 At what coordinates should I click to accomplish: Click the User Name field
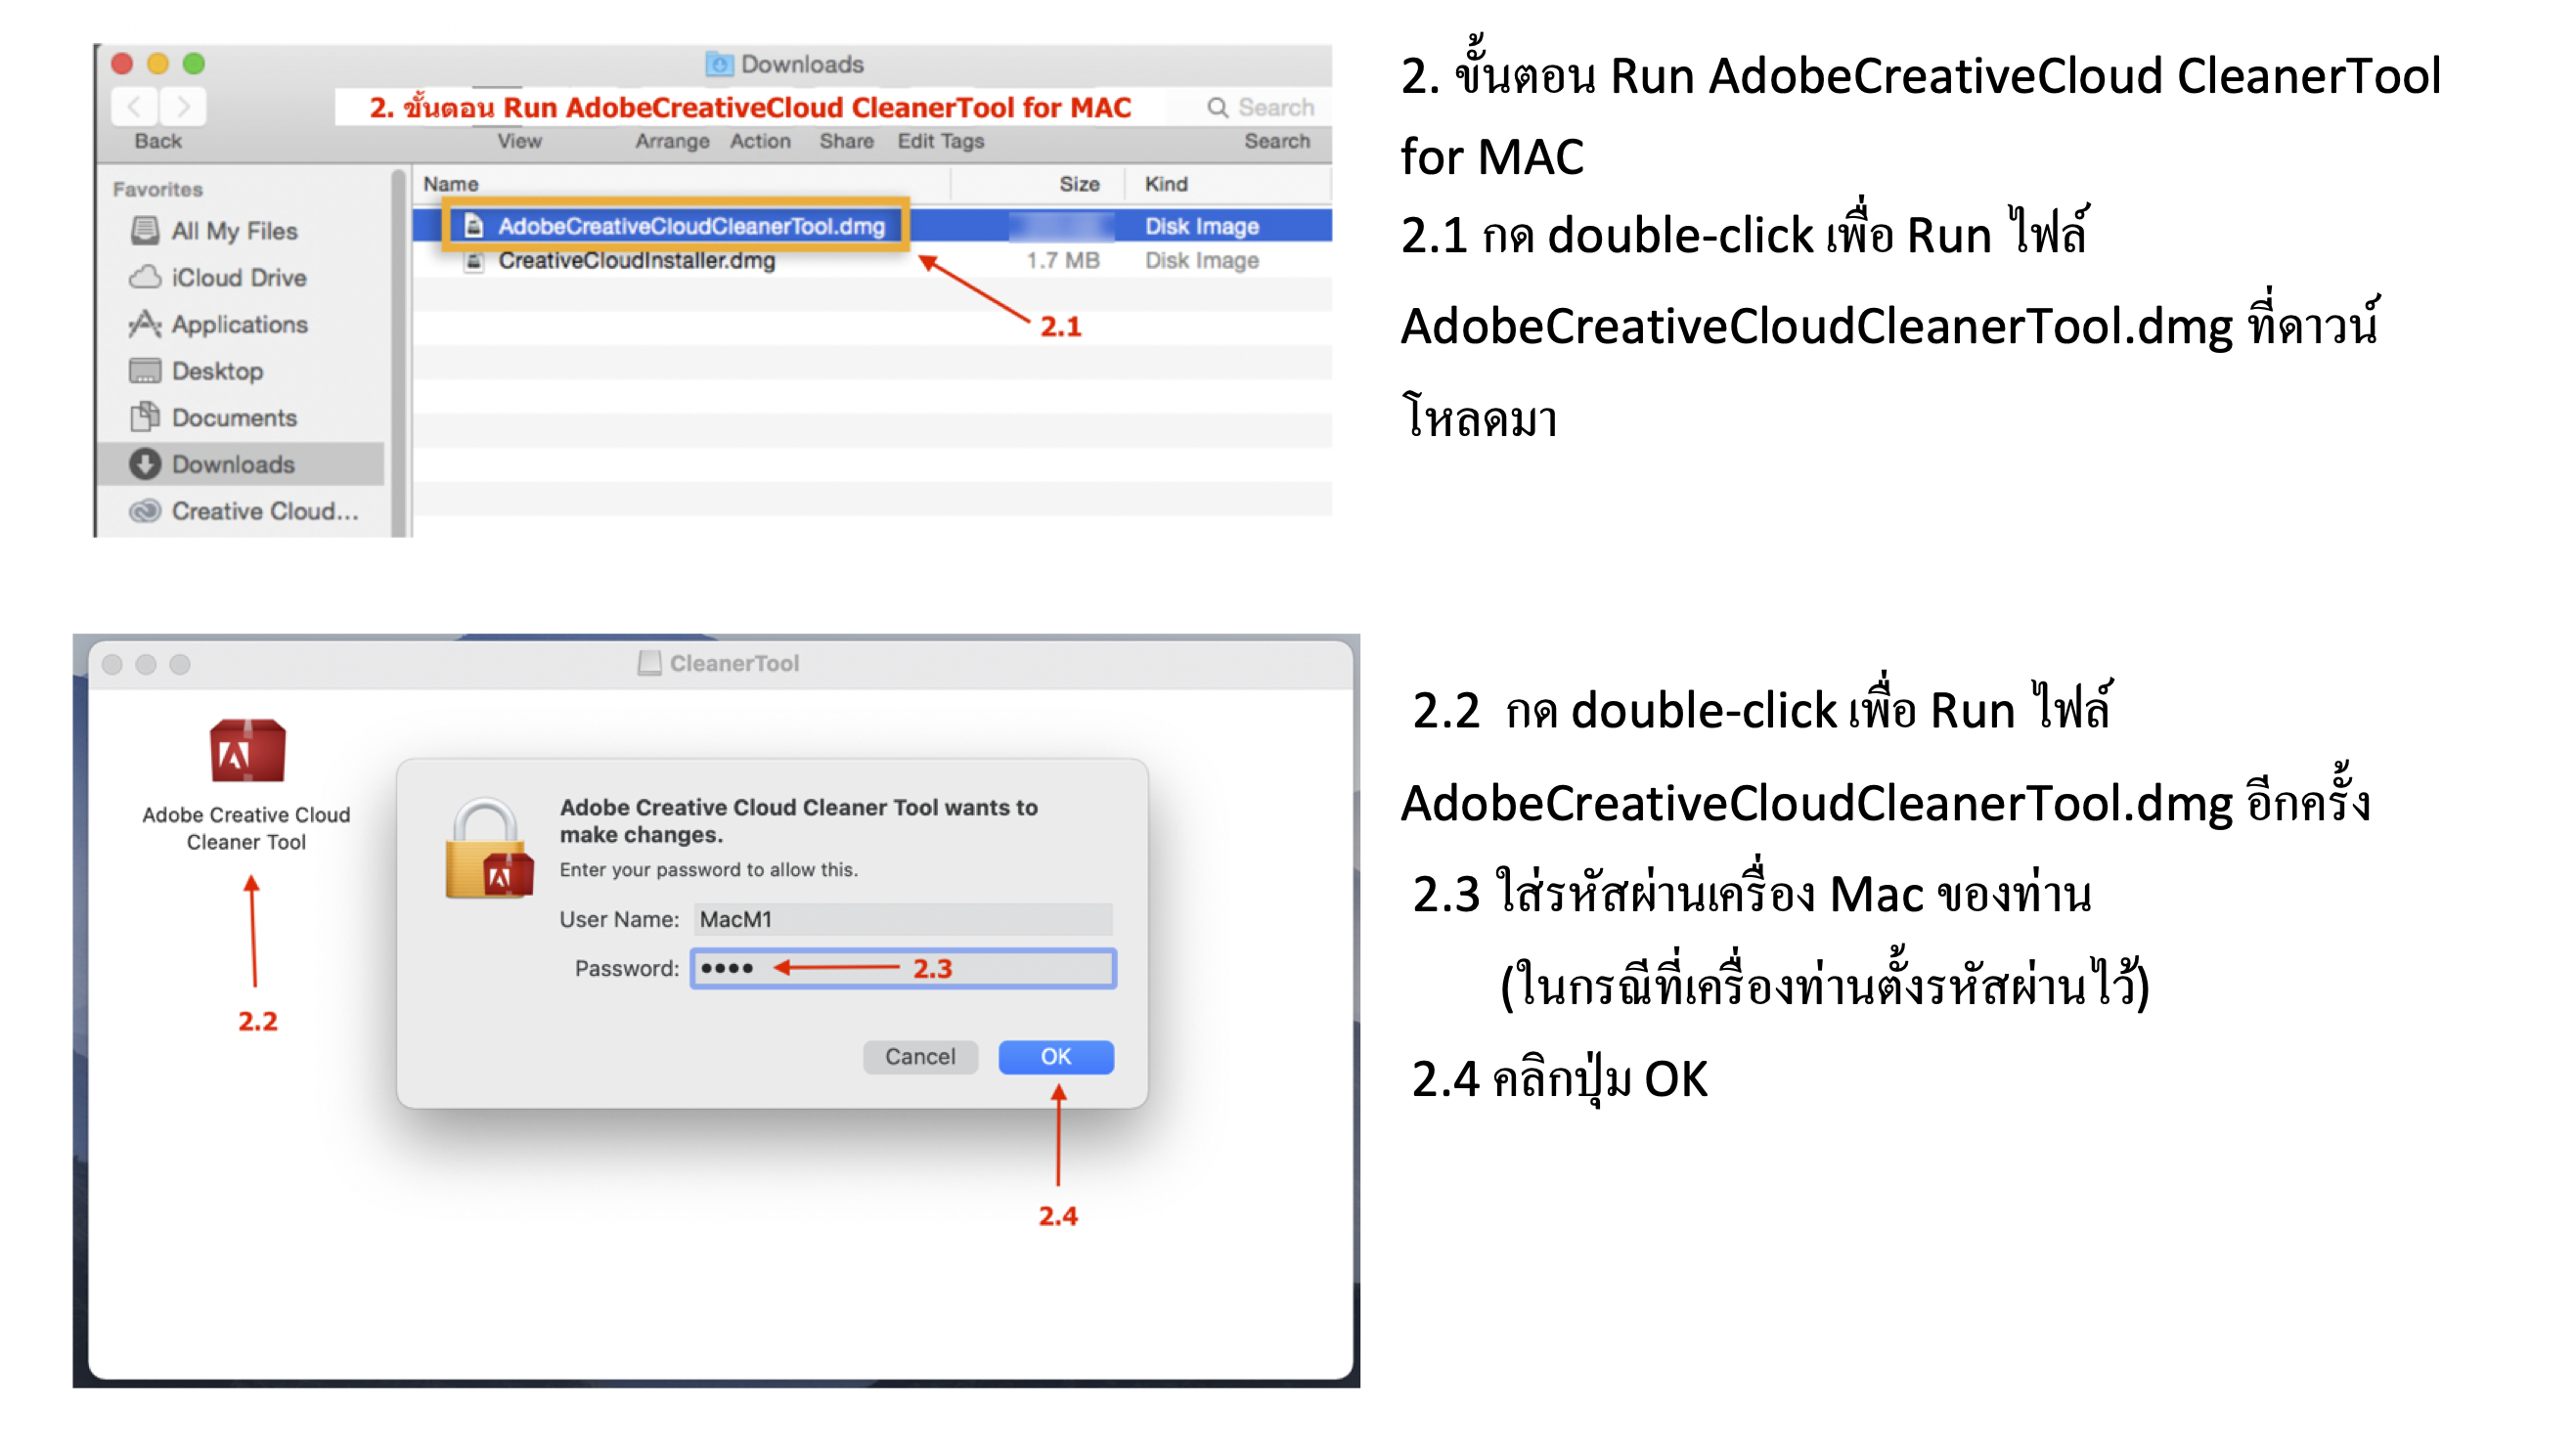[x=902, y=919]
